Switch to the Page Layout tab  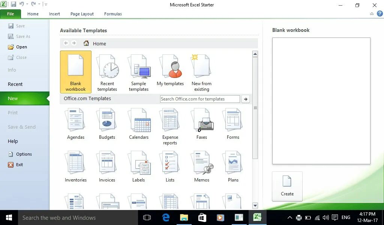pyautogui.click(x=82, y=14)
